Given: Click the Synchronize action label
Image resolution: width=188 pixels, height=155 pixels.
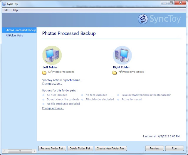Looking at the screenshot, I should [72, 80].
